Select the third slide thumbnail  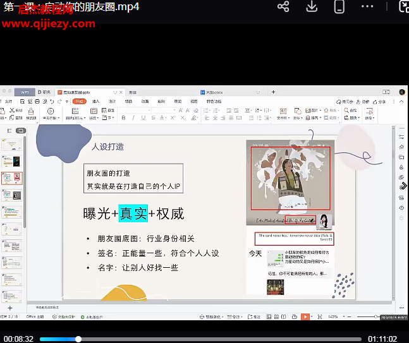12,178
